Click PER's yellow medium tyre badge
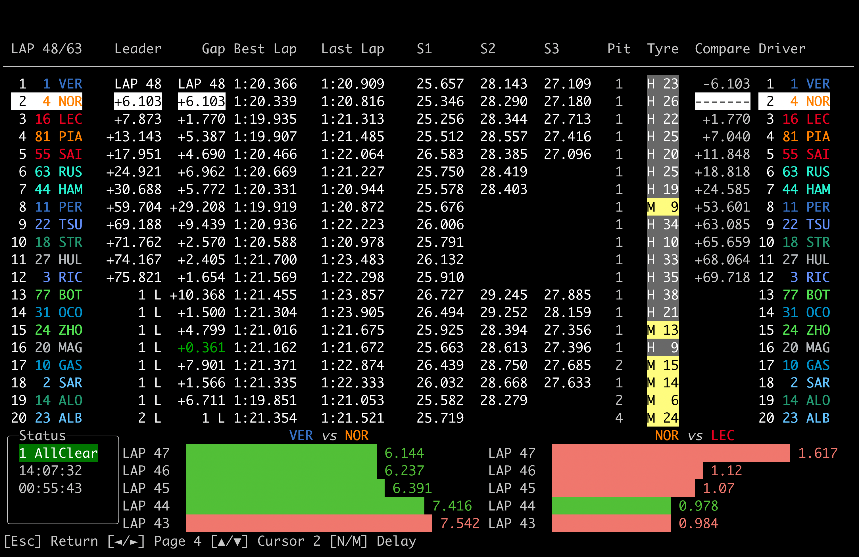The width and height of the screenshot is (859, 557). (662, 207)
